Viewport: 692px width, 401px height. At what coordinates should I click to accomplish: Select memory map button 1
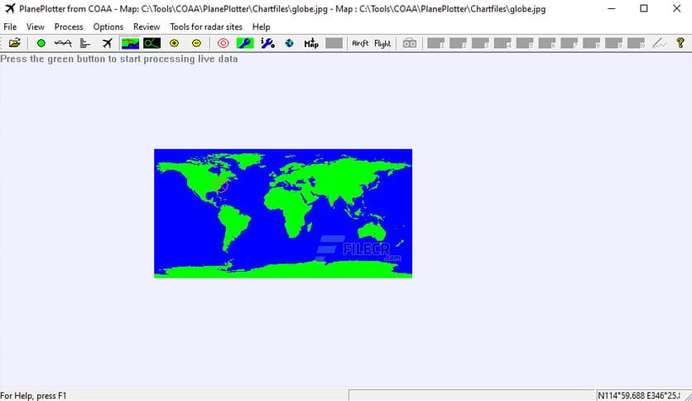(x=435, y=43)
